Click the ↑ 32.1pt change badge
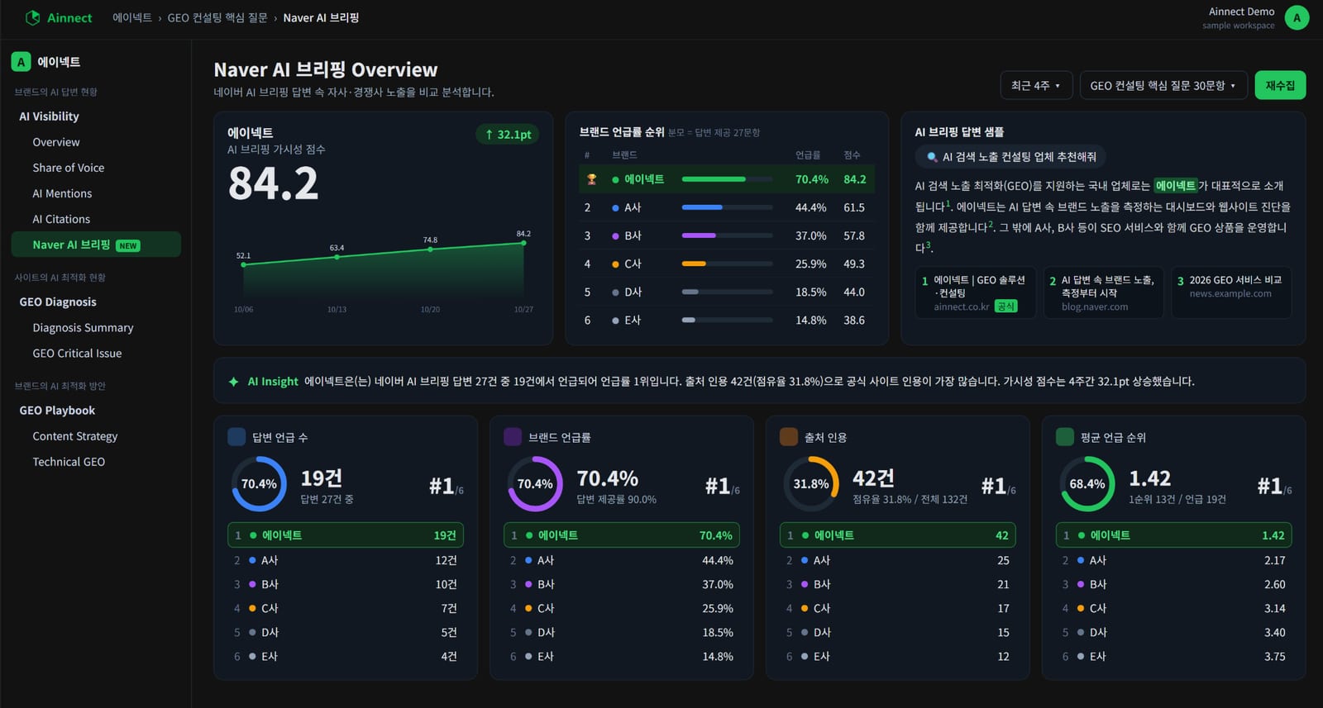1323x708 pixels. pyautogui.click(x=508, y=134)
